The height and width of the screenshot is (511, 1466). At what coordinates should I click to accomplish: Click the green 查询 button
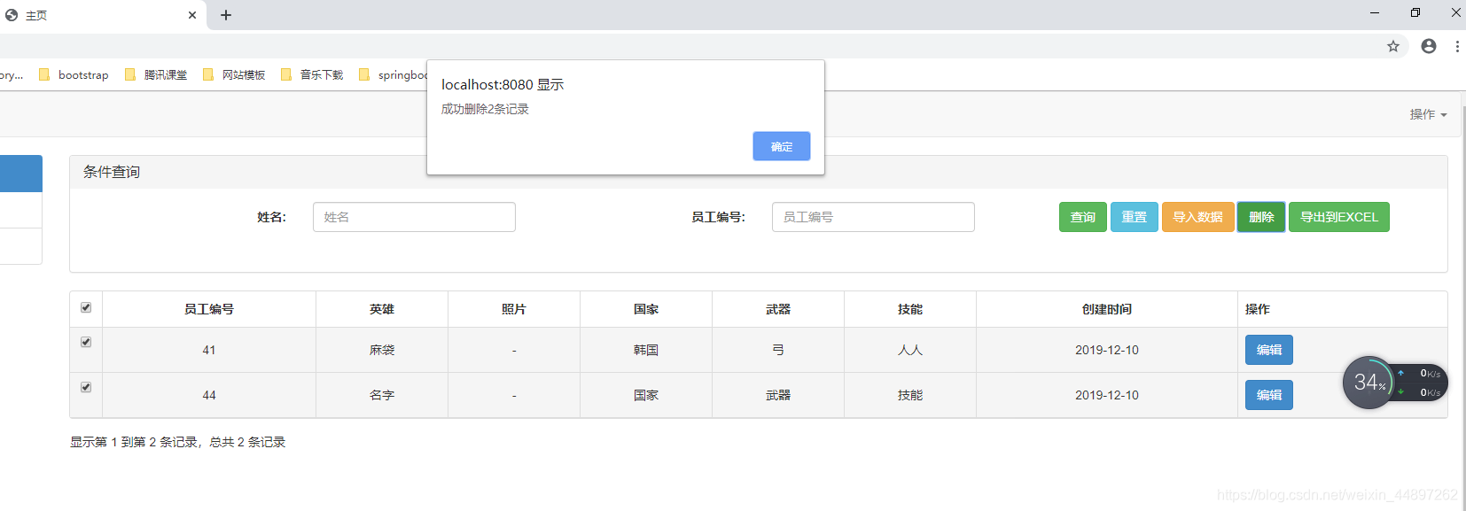click(1083, 217)
